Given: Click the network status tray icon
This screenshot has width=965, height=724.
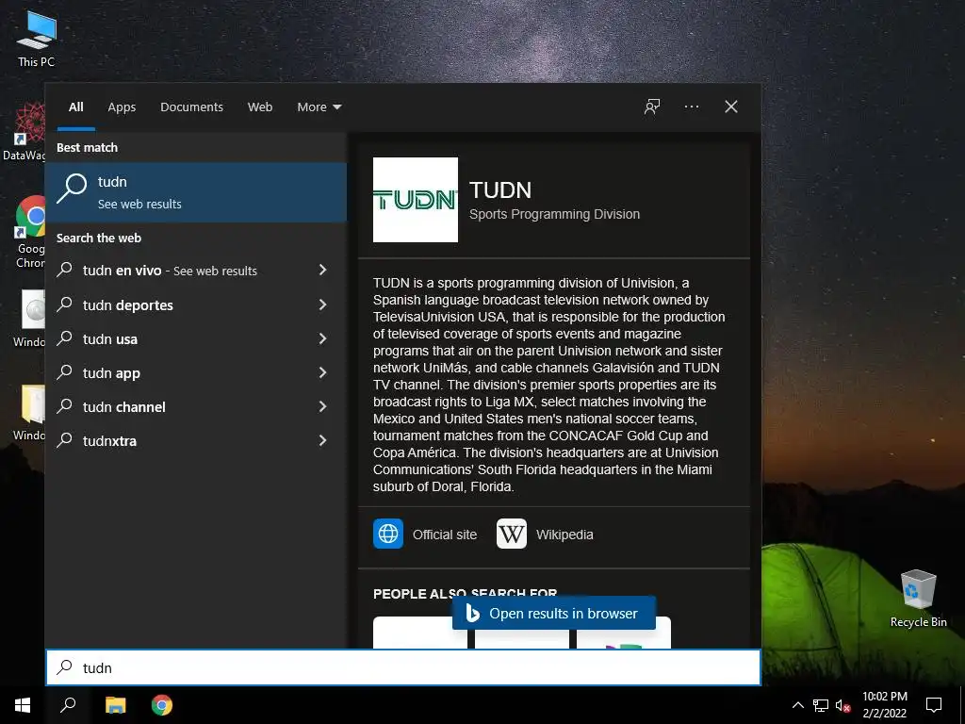Looking at the screenshot, I should point(821,705).
